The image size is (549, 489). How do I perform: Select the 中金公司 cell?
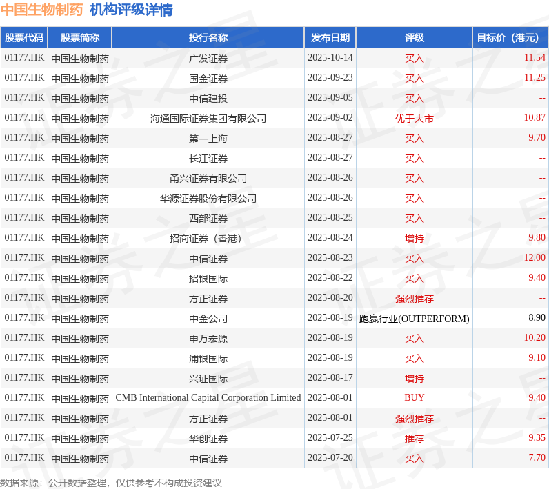208,318
